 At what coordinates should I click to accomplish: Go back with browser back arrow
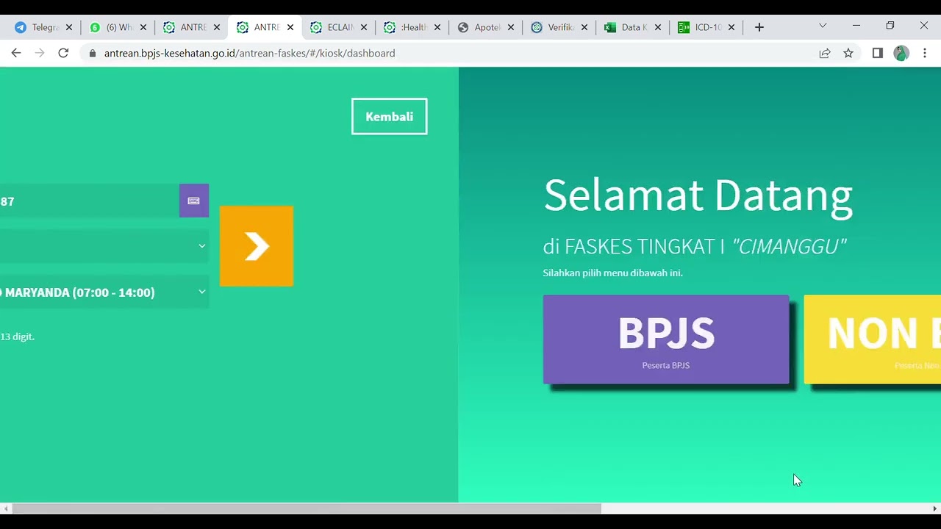[x=16, y=53]
